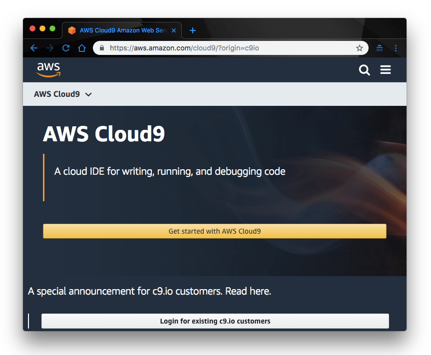Viewport: 431px width, 355px height.
Task: Open a new browser tab
Action: 193,30
